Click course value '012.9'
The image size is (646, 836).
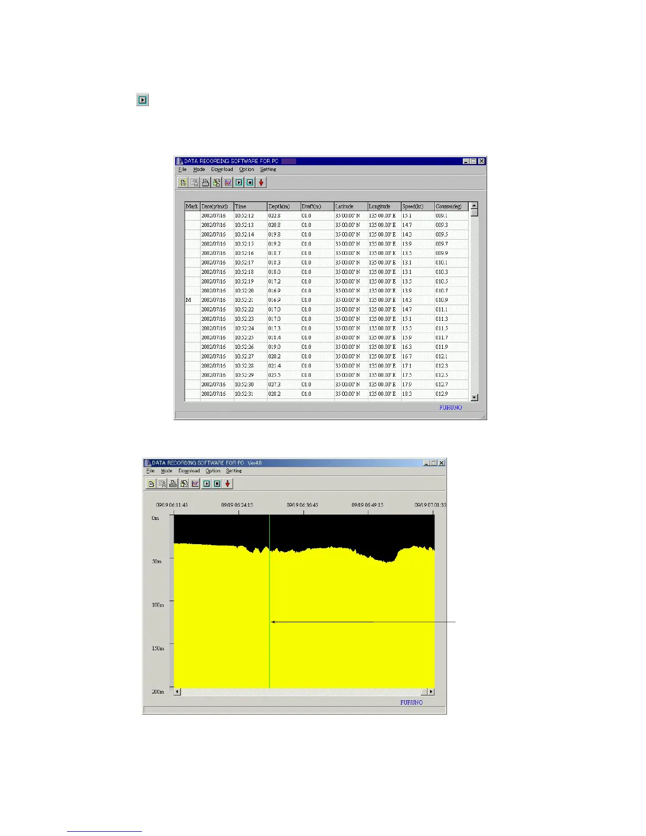pos(451,394)
